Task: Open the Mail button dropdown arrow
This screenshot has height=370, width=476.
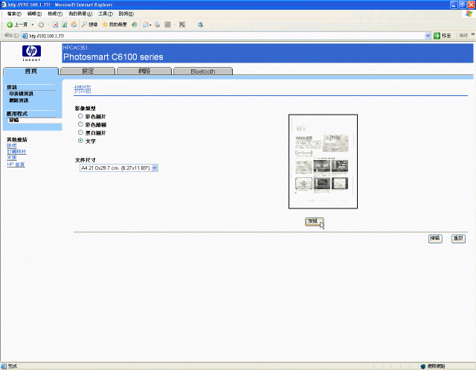Action: (x=150, y=25)
